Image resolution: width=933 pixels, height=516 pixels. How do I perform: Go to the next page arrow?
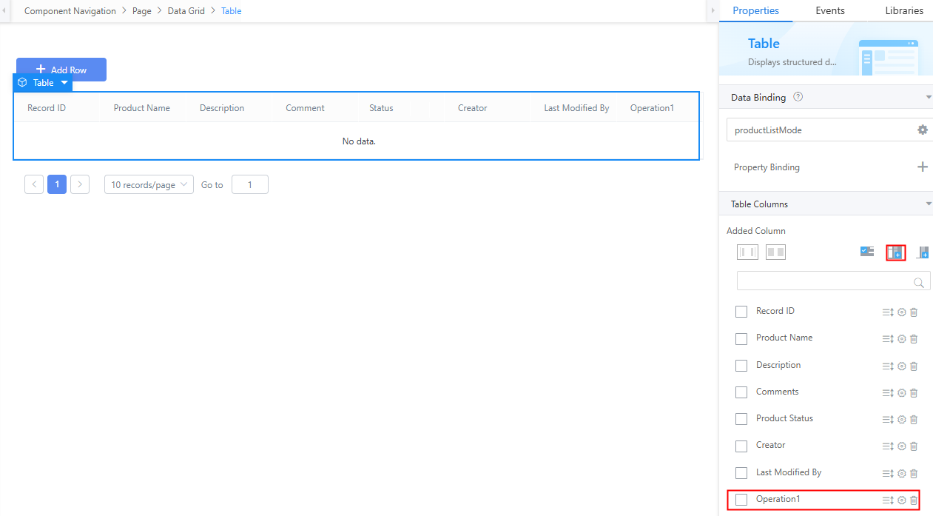(80, 184)
